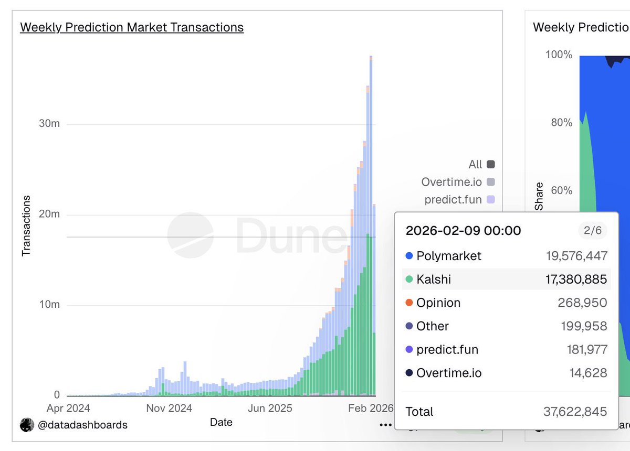Click the Kalshi green dot in tooltip
Viewport: 630px width, 451px height.
click(409, 280)
